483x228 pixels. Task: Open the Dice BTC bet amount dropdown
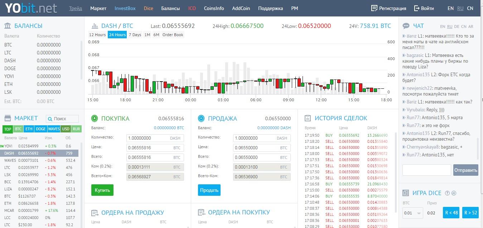tap(412, 213)
